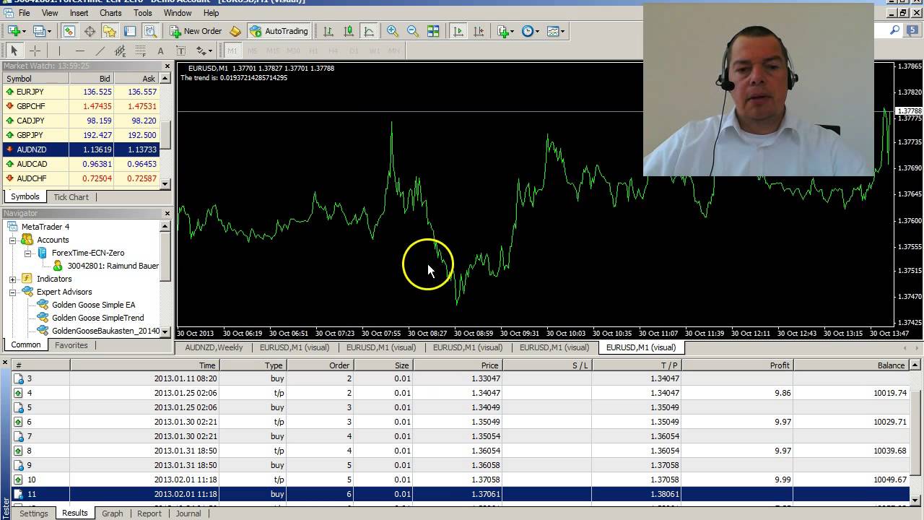Open the Periods dropdown arrow

click(x=538, y=31)
